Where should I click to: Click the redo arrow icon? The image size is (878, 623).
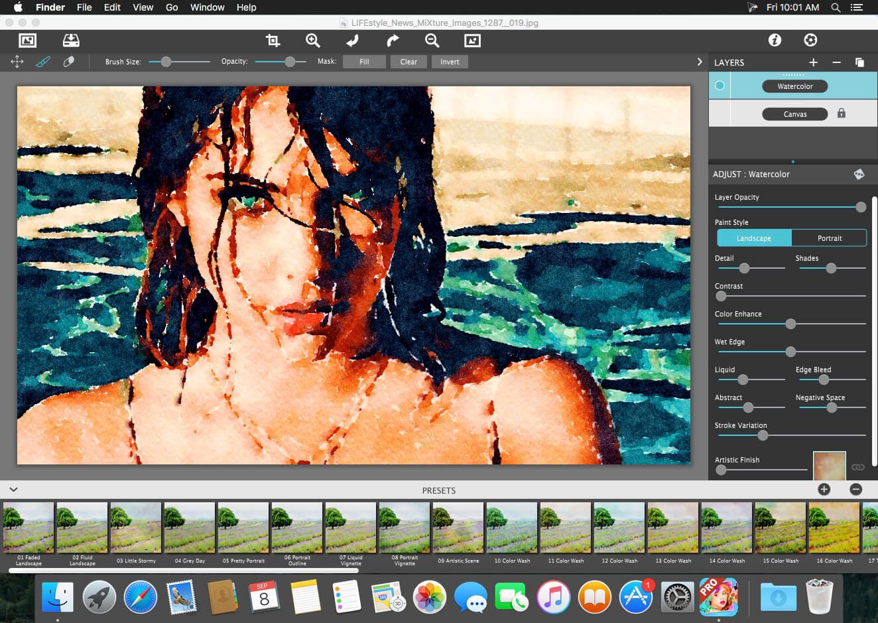[393, 40]
